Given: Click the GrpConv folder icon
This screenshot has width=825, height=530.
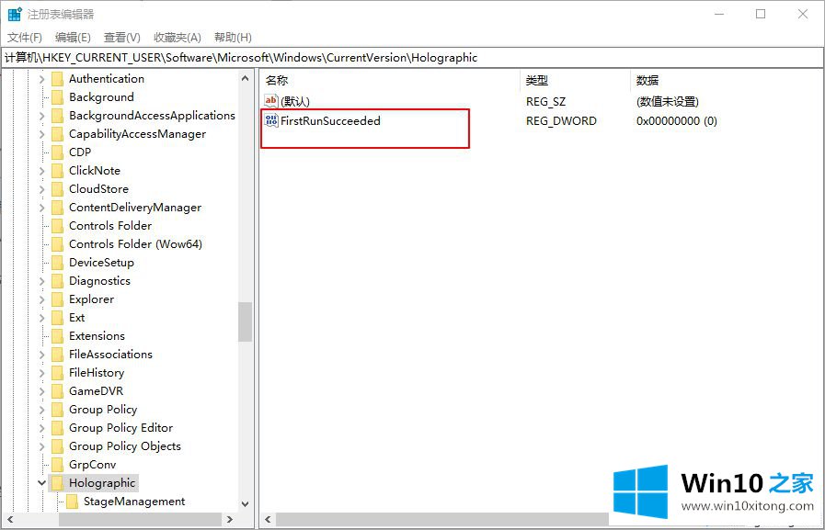Looking at the screenshot, I should 57,465.
